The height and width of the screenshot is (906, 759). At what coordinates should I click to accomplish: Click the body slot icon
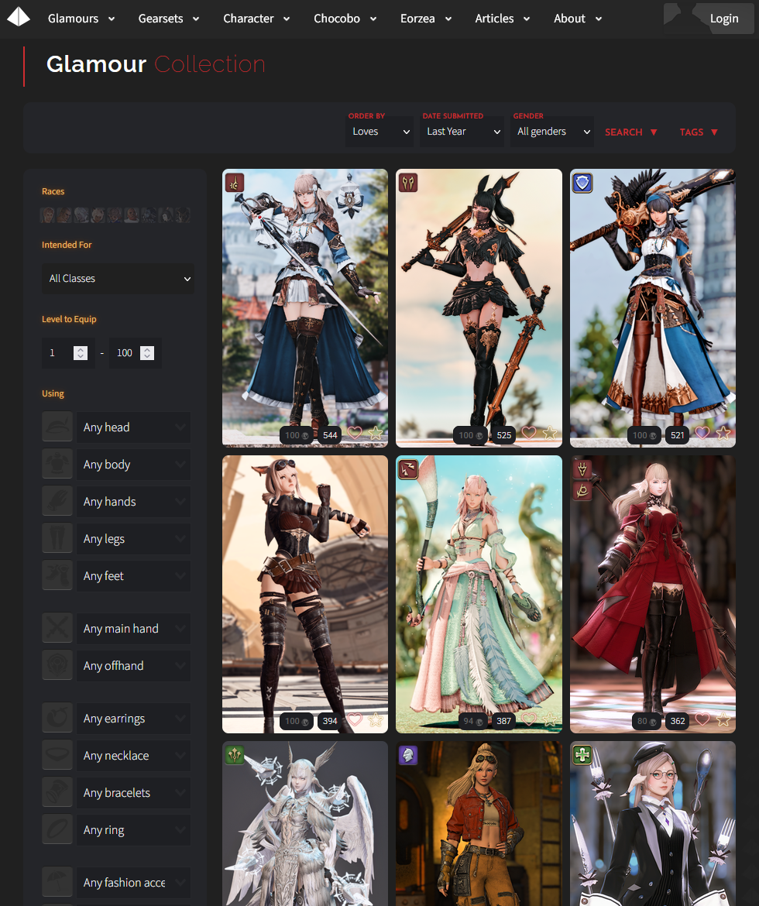pyautogui.click(x=57, y=464)
